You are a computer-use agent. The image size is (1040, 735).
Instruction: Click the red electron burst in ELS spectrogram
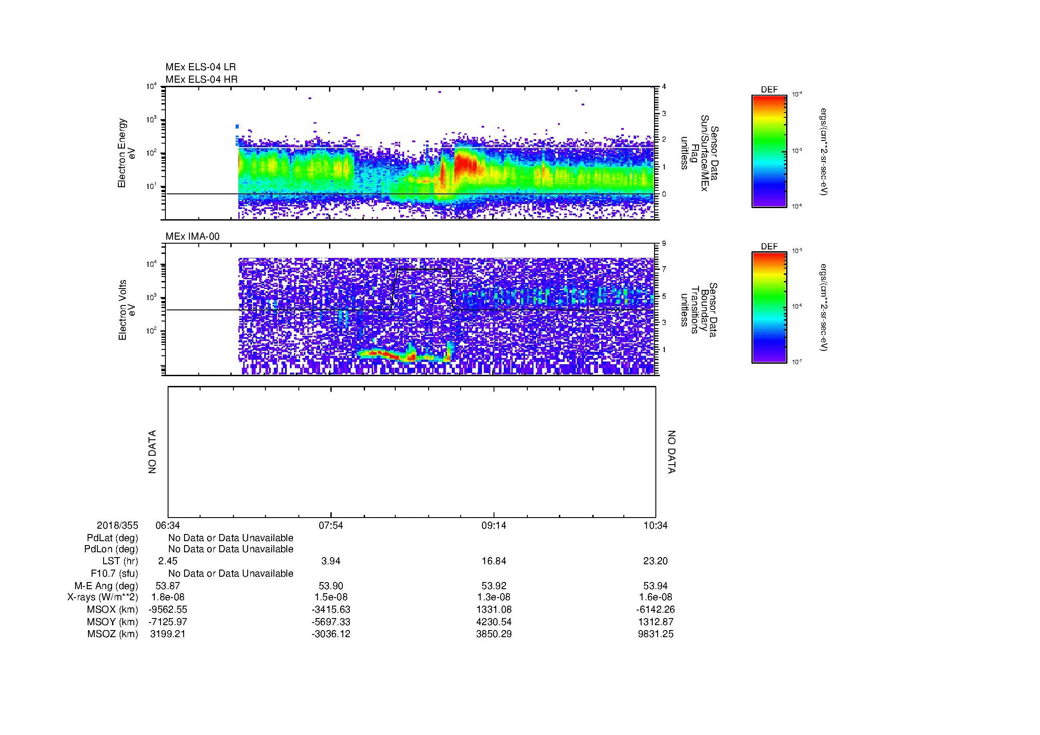(466, 164)
